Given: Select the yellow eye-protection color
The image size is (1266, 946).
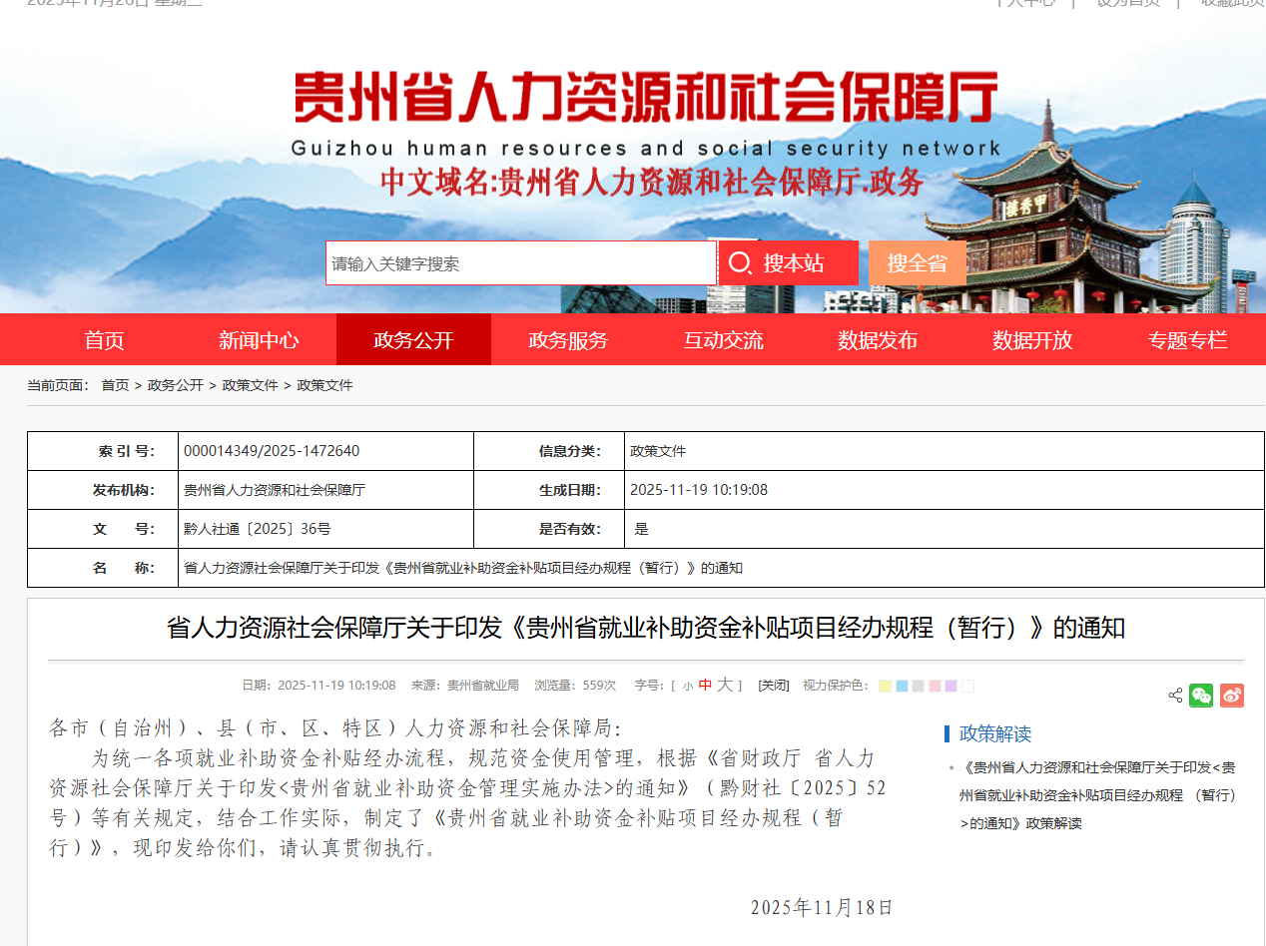Looking at the screenshot, I should click(885, 686).
